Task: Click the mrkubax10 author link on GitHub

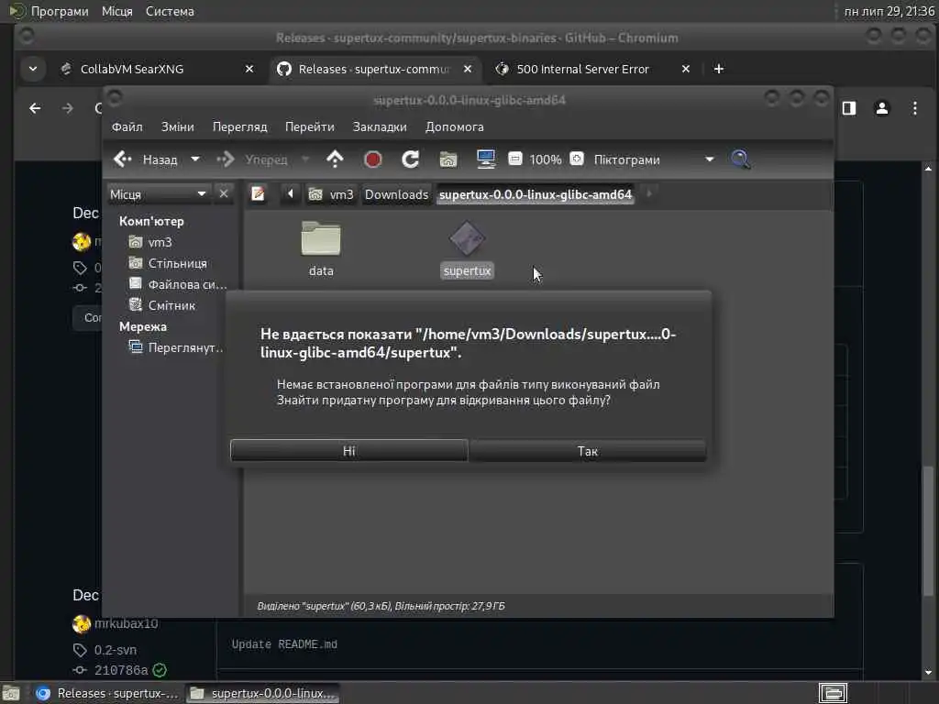Action: pyautogui.click(x=126, y=623)
